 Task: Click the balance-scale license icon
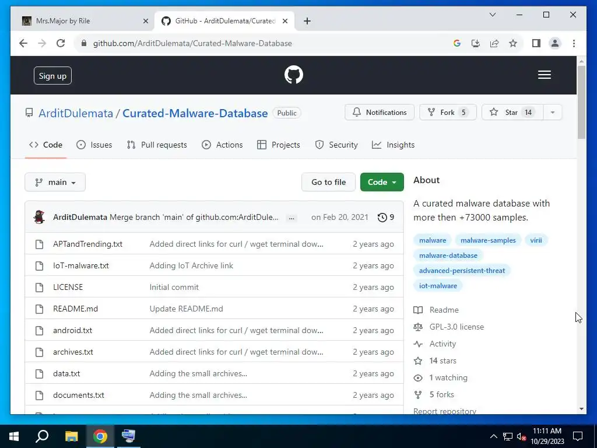(x=417, y=327)
